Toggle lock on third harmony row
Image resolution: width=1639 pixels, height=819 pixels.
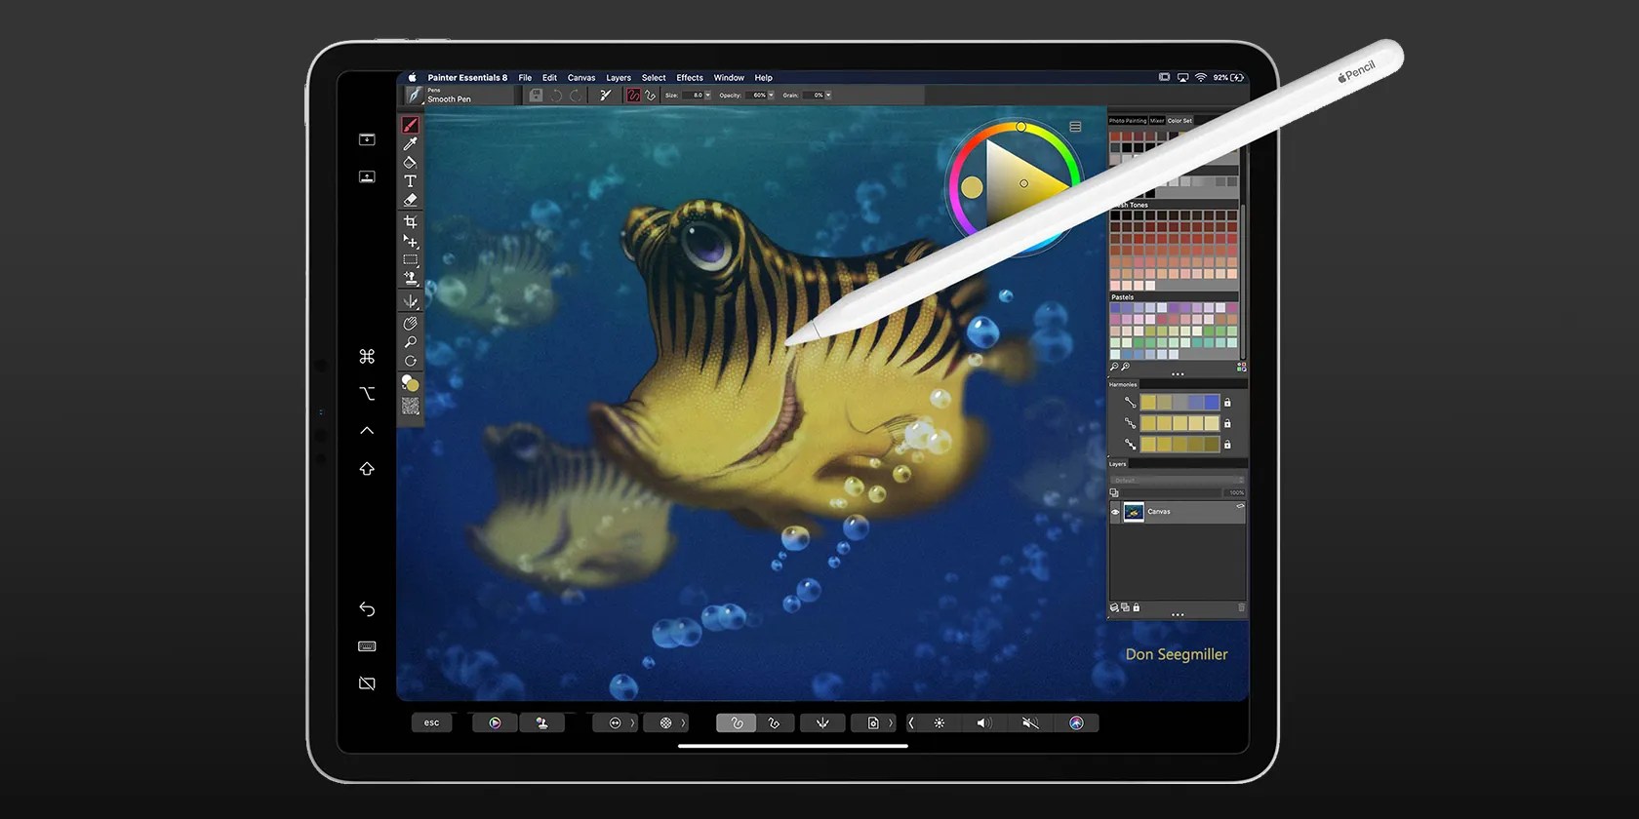point(1227,445)
